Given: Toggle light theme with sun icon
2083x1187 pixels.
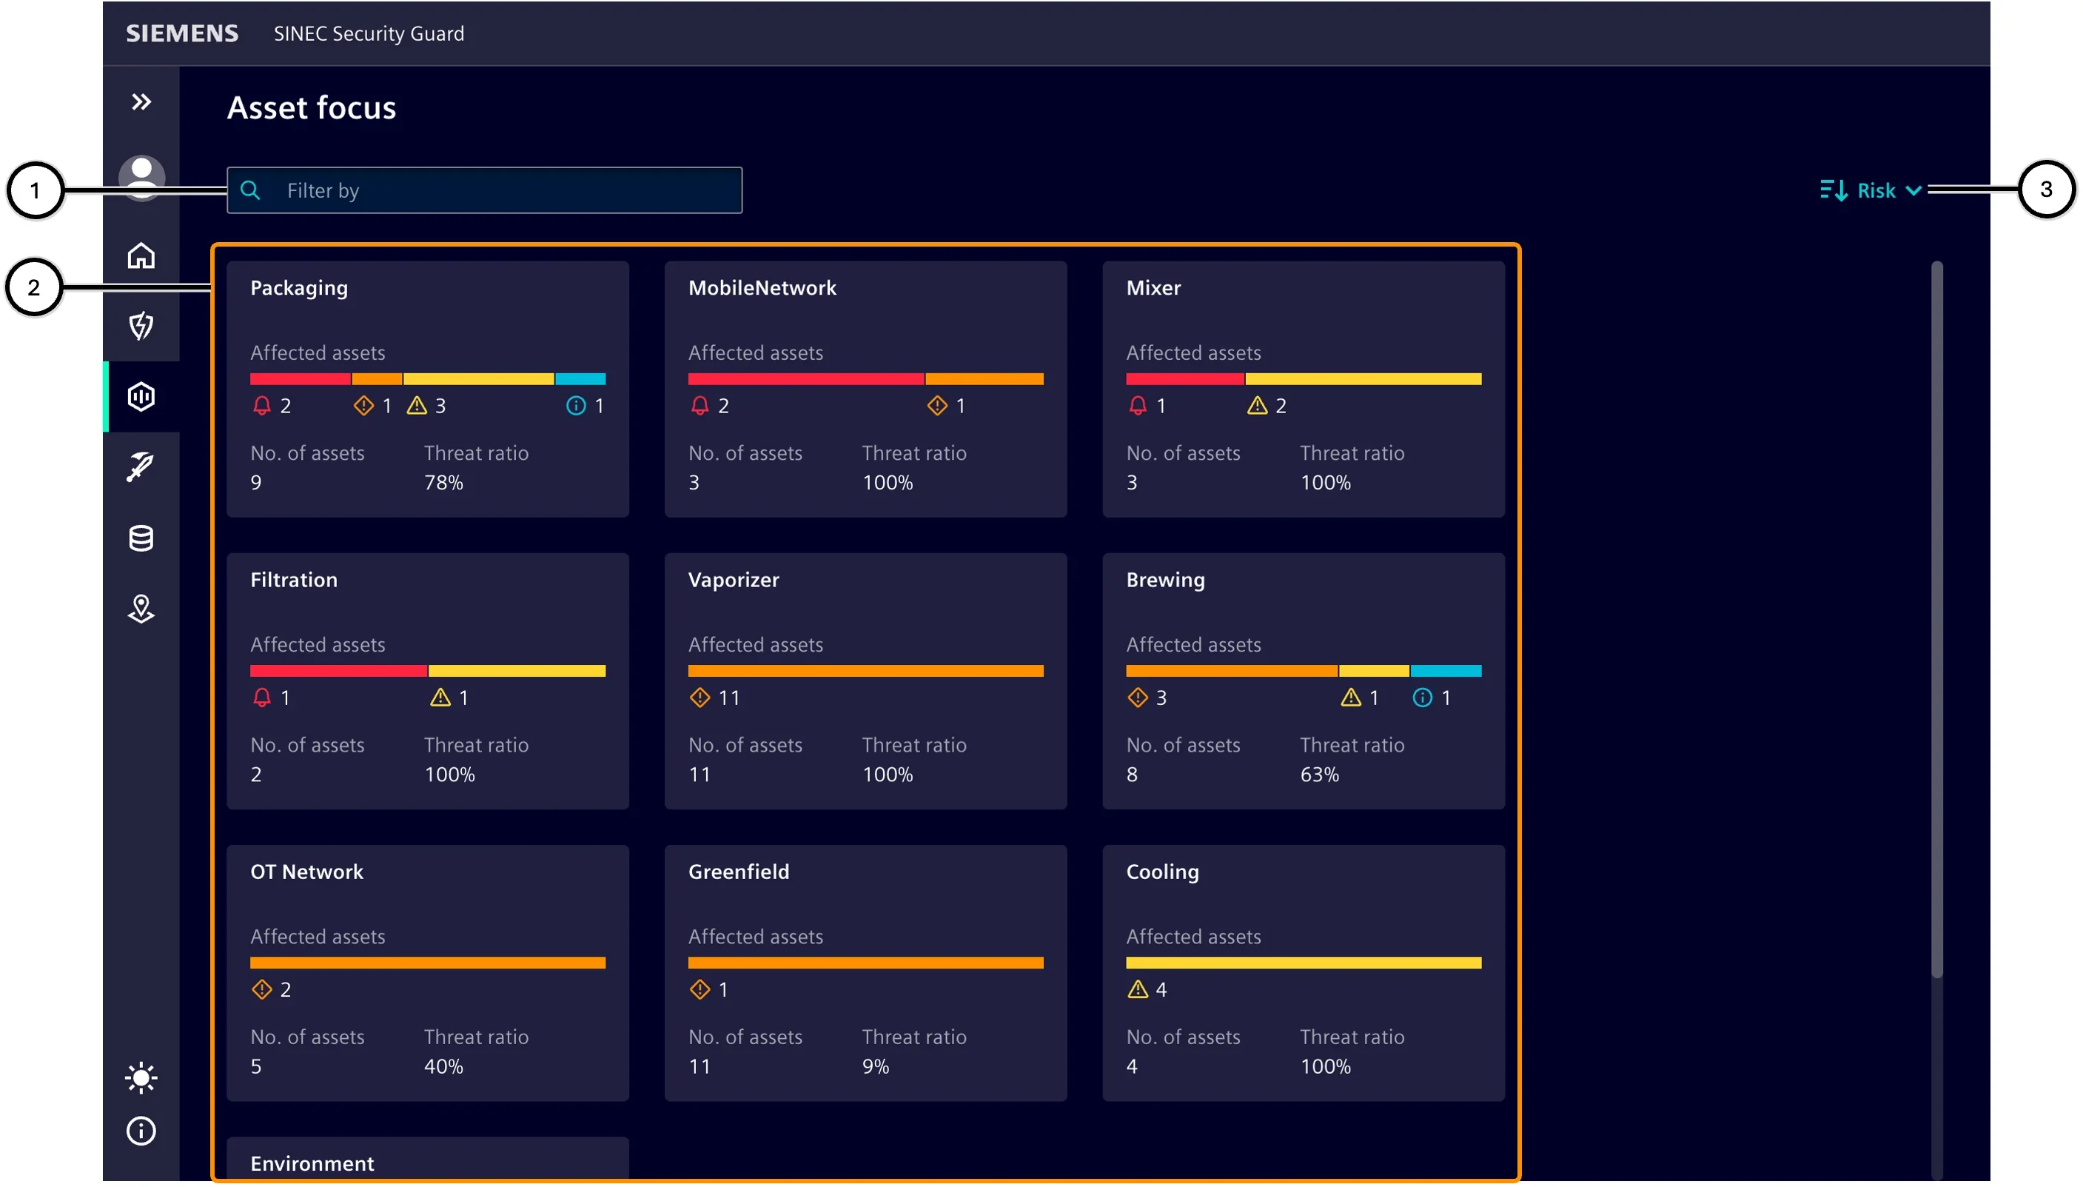Looking at the screenshot, I should coord(141,1079).
